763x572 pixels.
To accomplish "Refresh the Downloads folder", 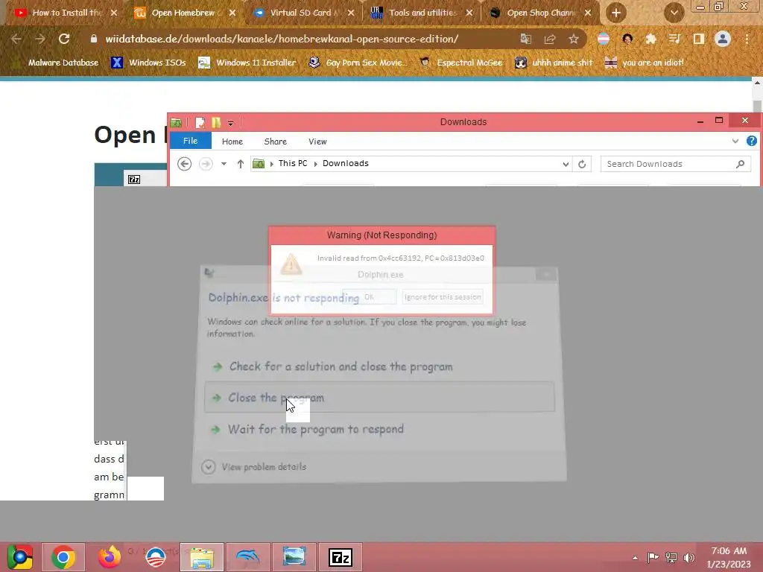I will 582,164.
